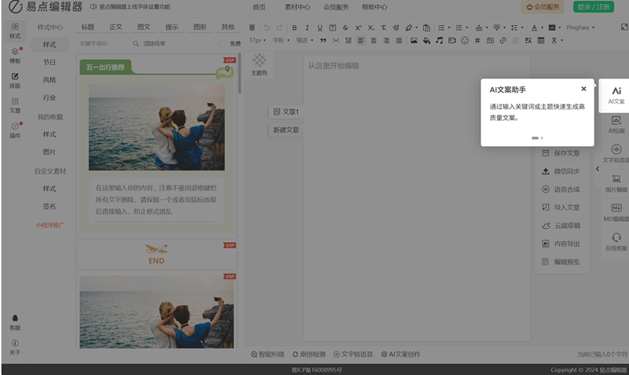Screen dimensions: 629x375
Task: Center align text
Action: (x=373, y=41)
